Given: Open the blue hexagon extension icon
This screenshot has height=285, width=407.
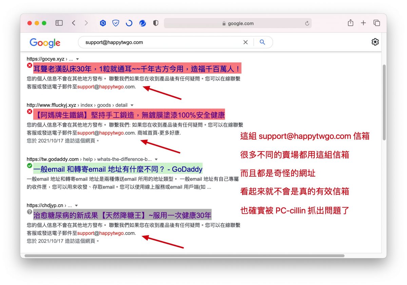Looking at the screenshot, I should pos(103,23).
